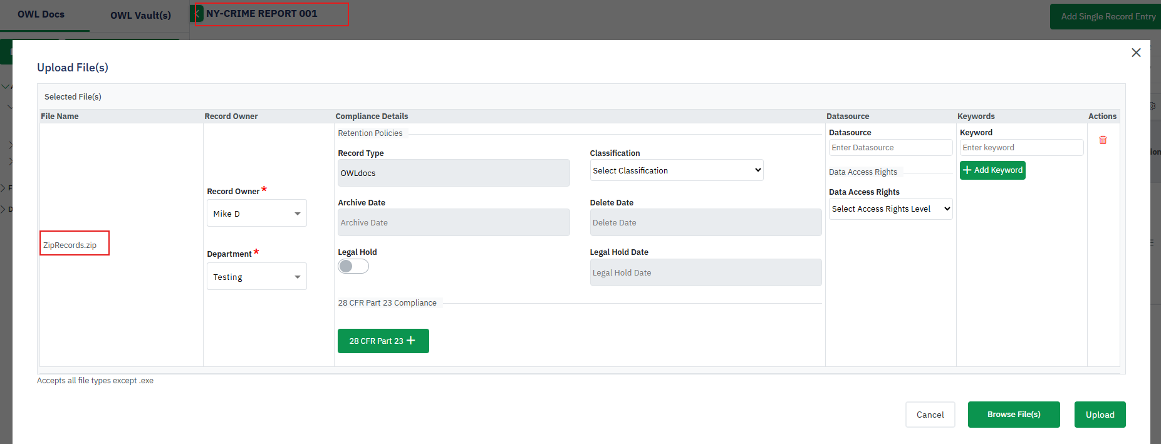Image resolution: width=1161 pixels, height=444 pixels.
Task: Click the Browse File(s) button
Action: click(x=1013, y=415)
